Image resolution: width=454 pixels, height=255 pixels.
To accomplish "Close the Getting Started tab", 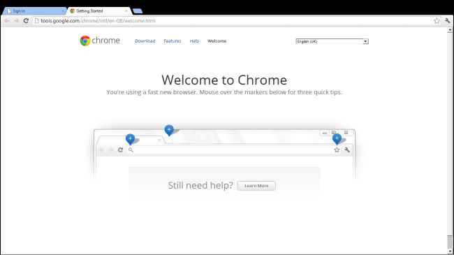I will (x=126, y=11).
